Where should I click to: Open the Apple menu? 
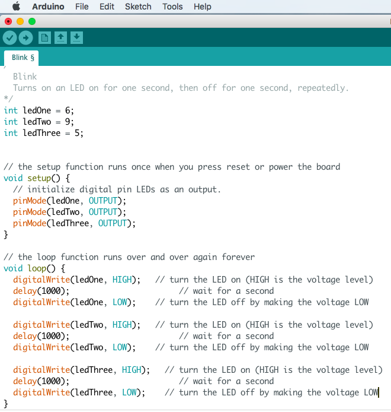[x=16, y=7]
